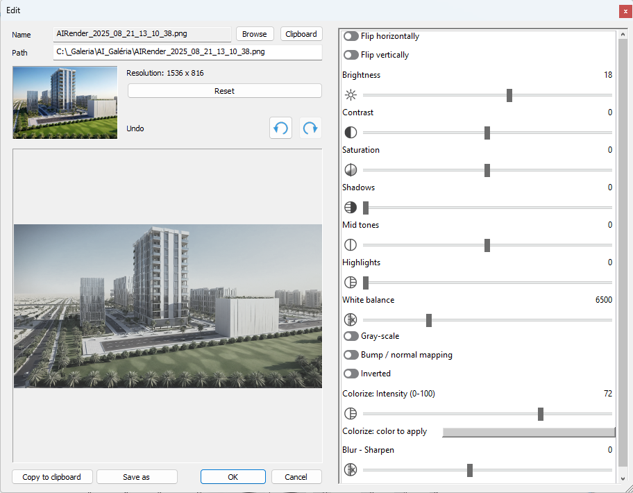Image resolution: width=633 pixels, height=493 pixels.
Task: Click the Shadows icon
Action: click(x=351, y=208)
